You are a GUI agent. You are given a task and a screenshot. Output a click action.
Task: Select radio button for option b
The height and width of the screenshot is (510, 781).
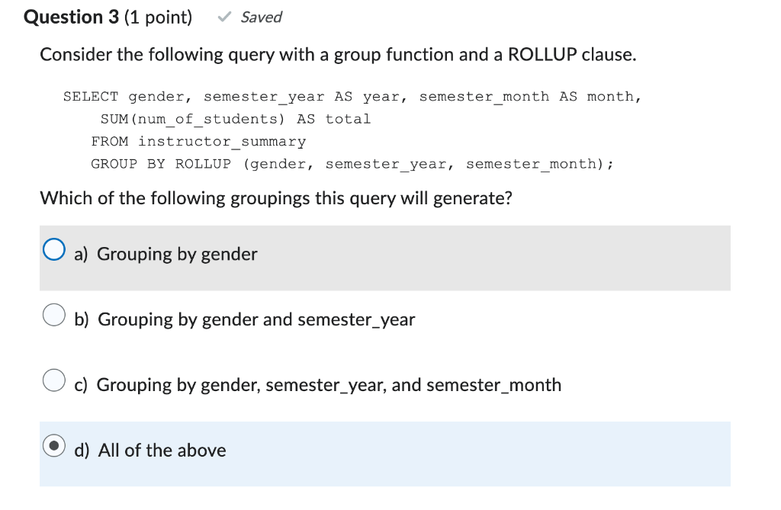coord(53,314)
